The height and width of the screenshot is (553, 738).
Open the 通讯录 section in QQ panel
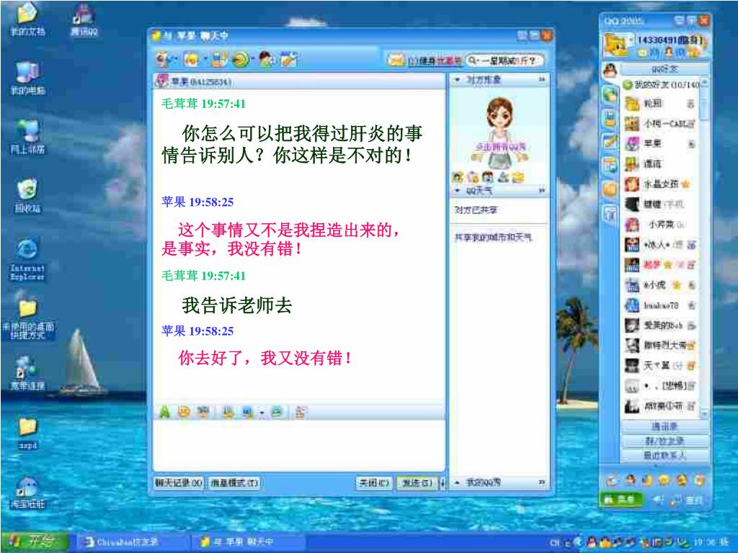(x=664, y=426)
